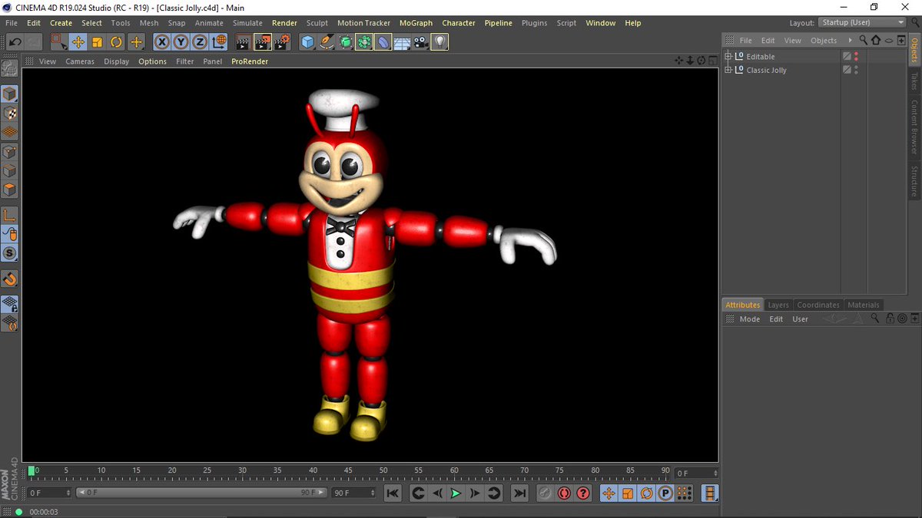Viewport: 922px width, 518px height.
Task: Add a Cube primitive object
Action: point(307,42)
